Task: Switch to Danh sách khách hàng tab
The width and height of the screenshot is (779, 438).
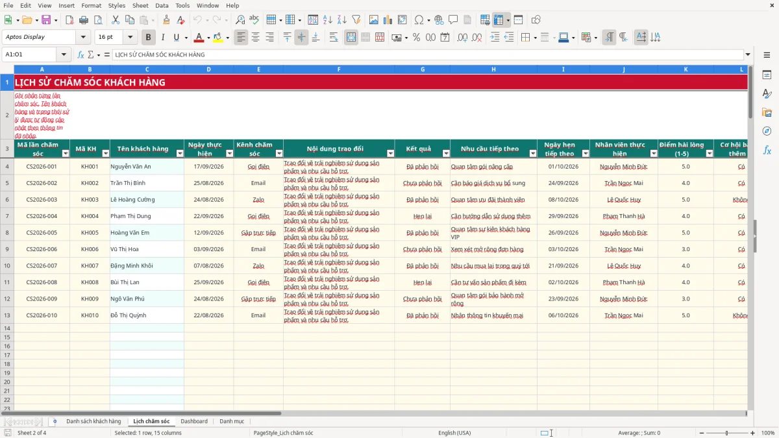Action: tap(93, 422)
